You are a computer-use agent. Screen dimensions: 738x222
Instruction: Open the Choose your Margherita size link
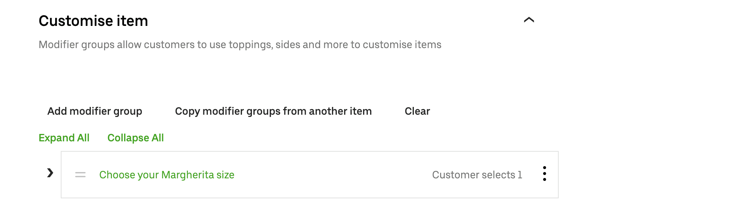(166, 175)
